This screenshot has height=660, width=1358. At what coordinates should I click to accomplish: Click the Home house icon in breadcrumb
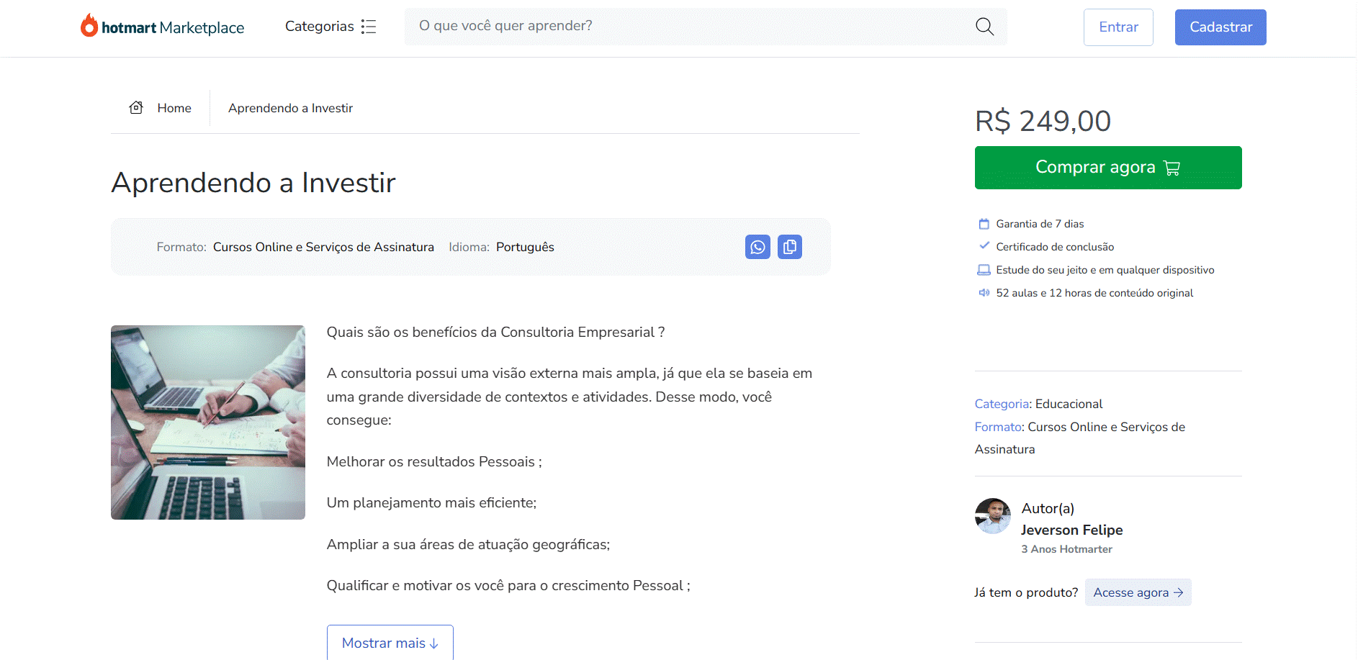pyautogui.click(x=136, y=108)
